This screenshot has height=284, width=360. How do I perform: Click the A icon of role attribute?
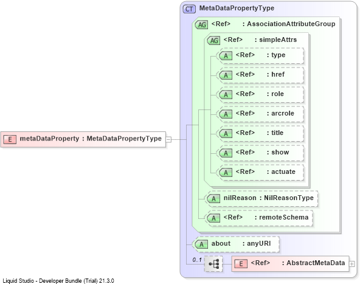226,95
